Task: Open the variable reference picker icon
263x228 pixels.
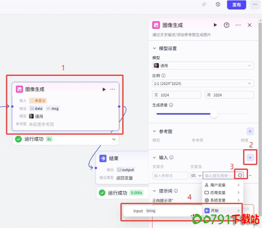Action: click(240, 175)
